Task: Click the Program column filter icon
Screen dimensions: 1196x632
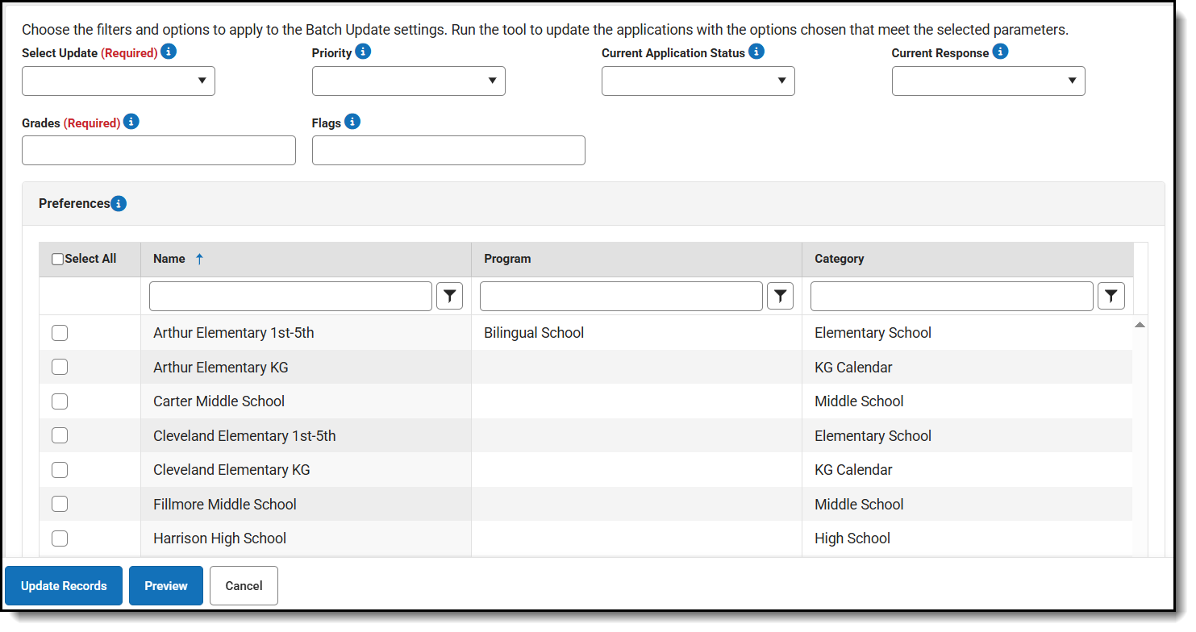Action: pyautogui.click(x=780, y=297)
